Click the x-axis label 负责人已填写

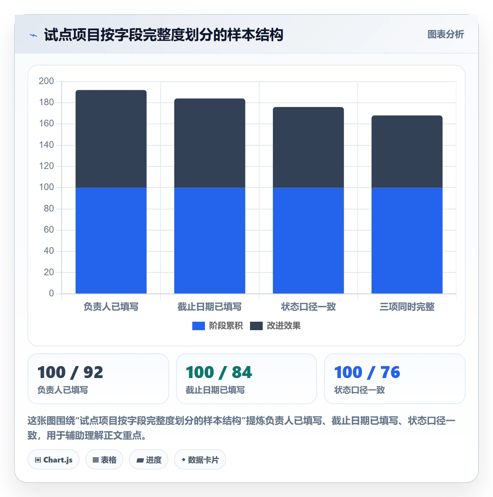(x=111, y=307)
